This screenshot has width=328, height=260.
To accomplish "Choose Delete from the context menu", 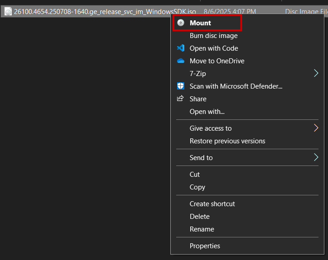I will [200, 217].
